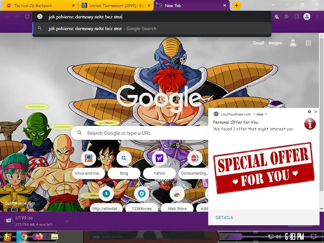Viewport: 324px width, 243px height.
Task: Switch to the Unreal Tournament (1999) tab
Action: pos(116,6)
